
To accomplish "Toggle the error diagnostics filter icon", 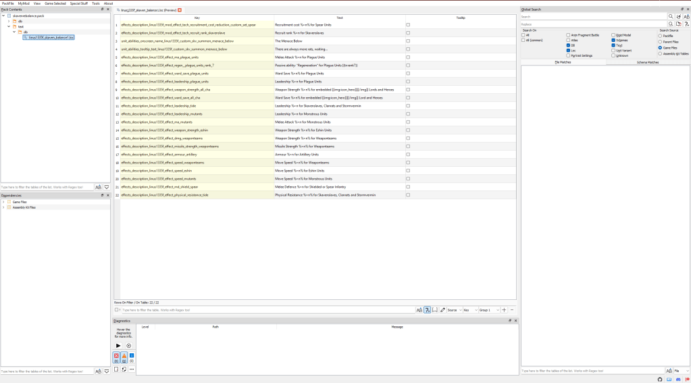I will [x=116, y=356].
